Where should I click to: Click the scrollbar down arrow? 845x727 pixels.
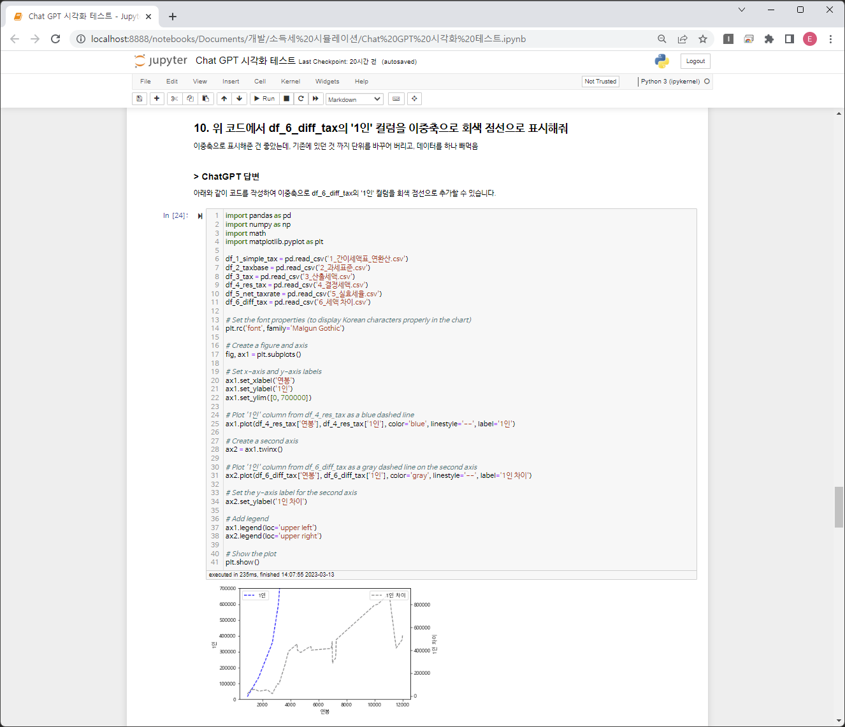pyautogui.click(x=839, y=721)
